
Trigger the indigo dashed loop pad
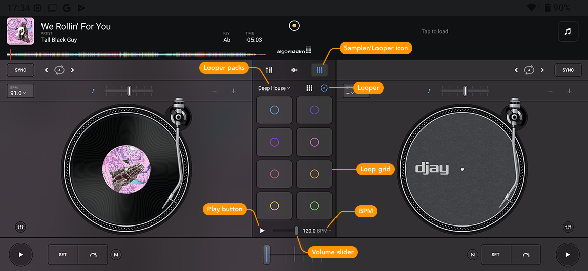[x=314, y=110]
